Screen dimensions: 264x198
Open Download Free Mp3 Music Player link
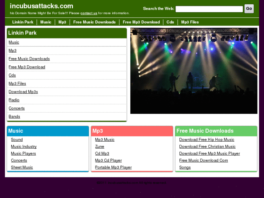(x=210, y=154)
